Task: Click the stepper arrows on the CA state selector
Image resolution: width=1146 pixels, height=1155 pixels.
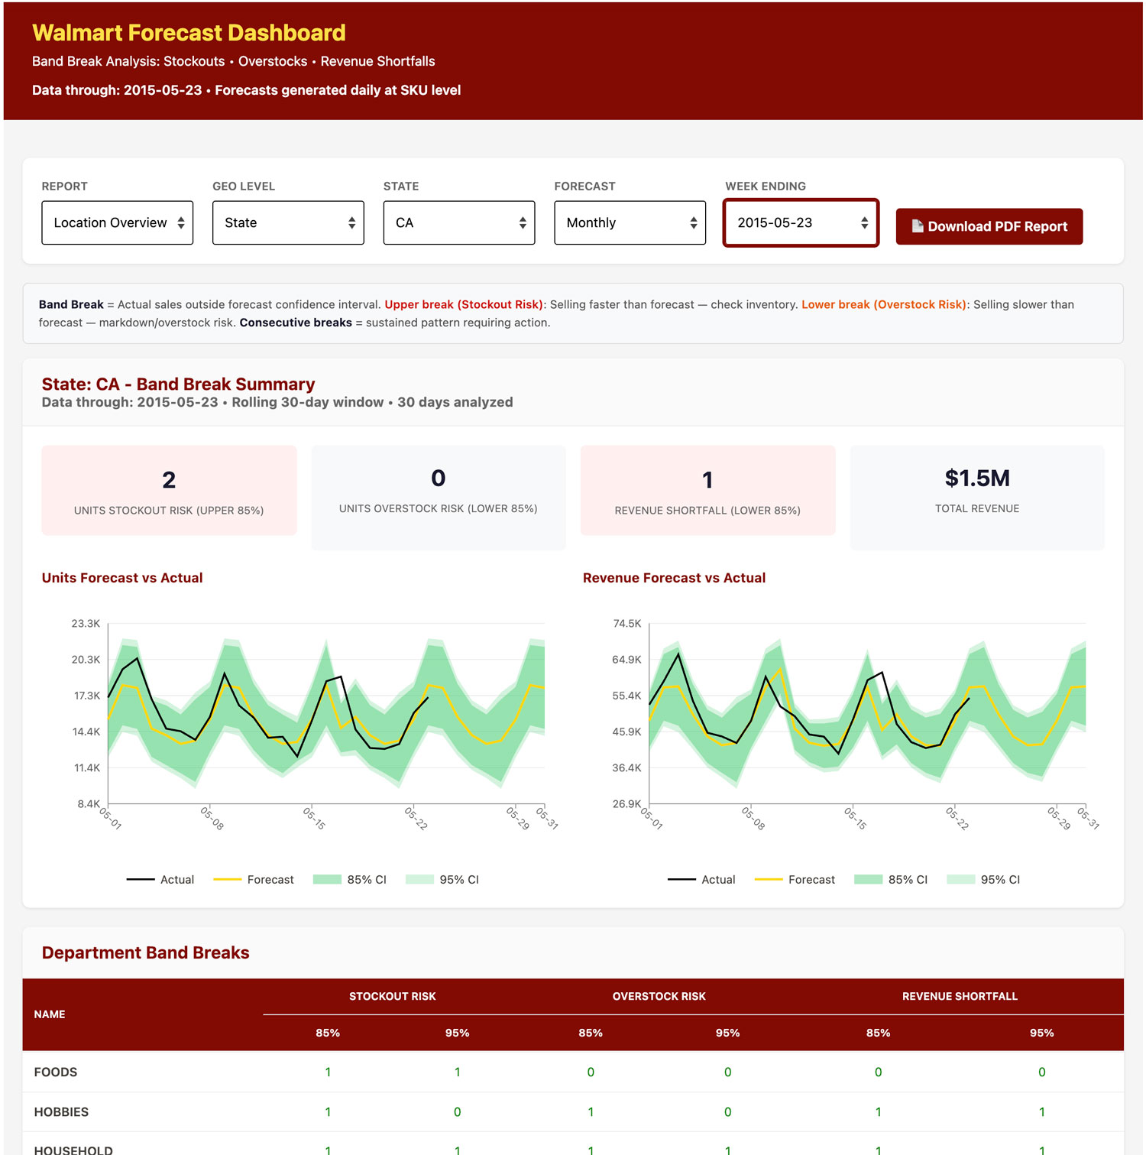Action: [522, 222]
